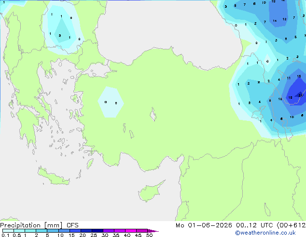Click the '0.1' legend scale label
The width and height of the screenshot is (306, 237).
(5, 235)
